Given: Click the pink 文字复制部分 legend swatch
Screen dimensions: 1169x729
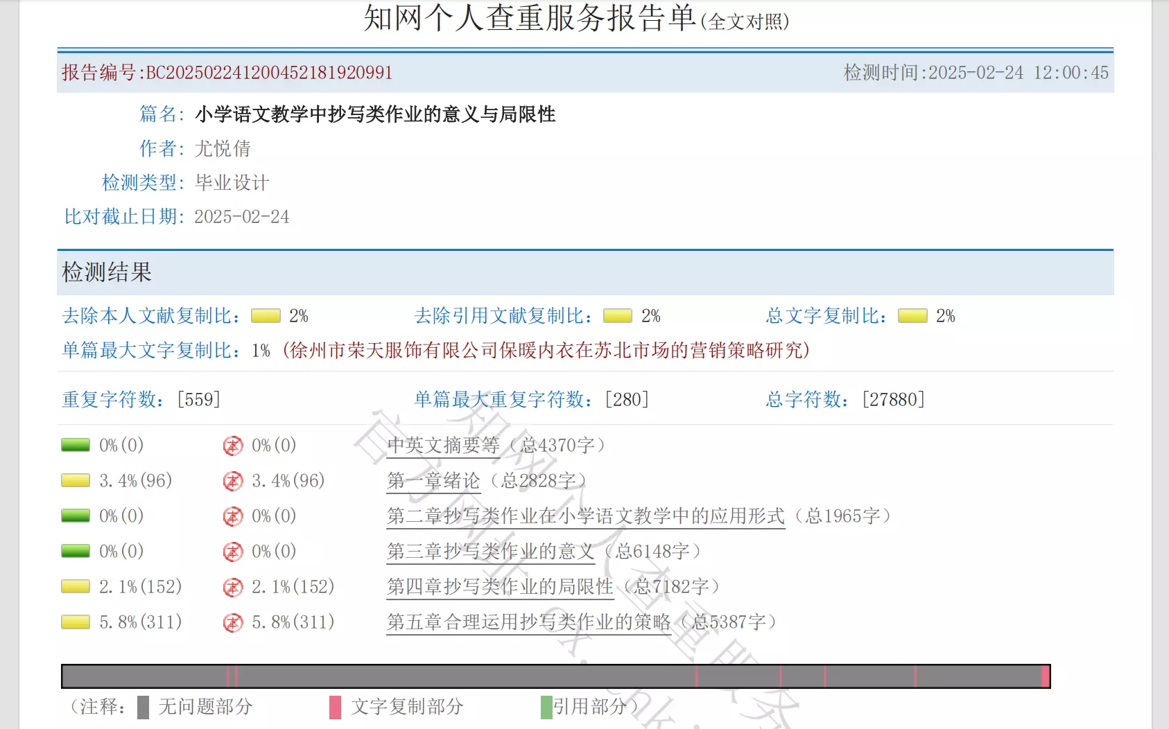Looking at the screenshot, I should [x=335, y=708].
